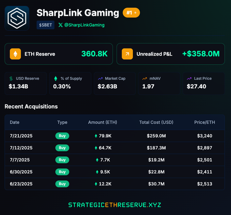This screenshot has width=231, height=215.
Task: Click the X logo next to @SharpLinkGaming
Action: click(61, 25)
